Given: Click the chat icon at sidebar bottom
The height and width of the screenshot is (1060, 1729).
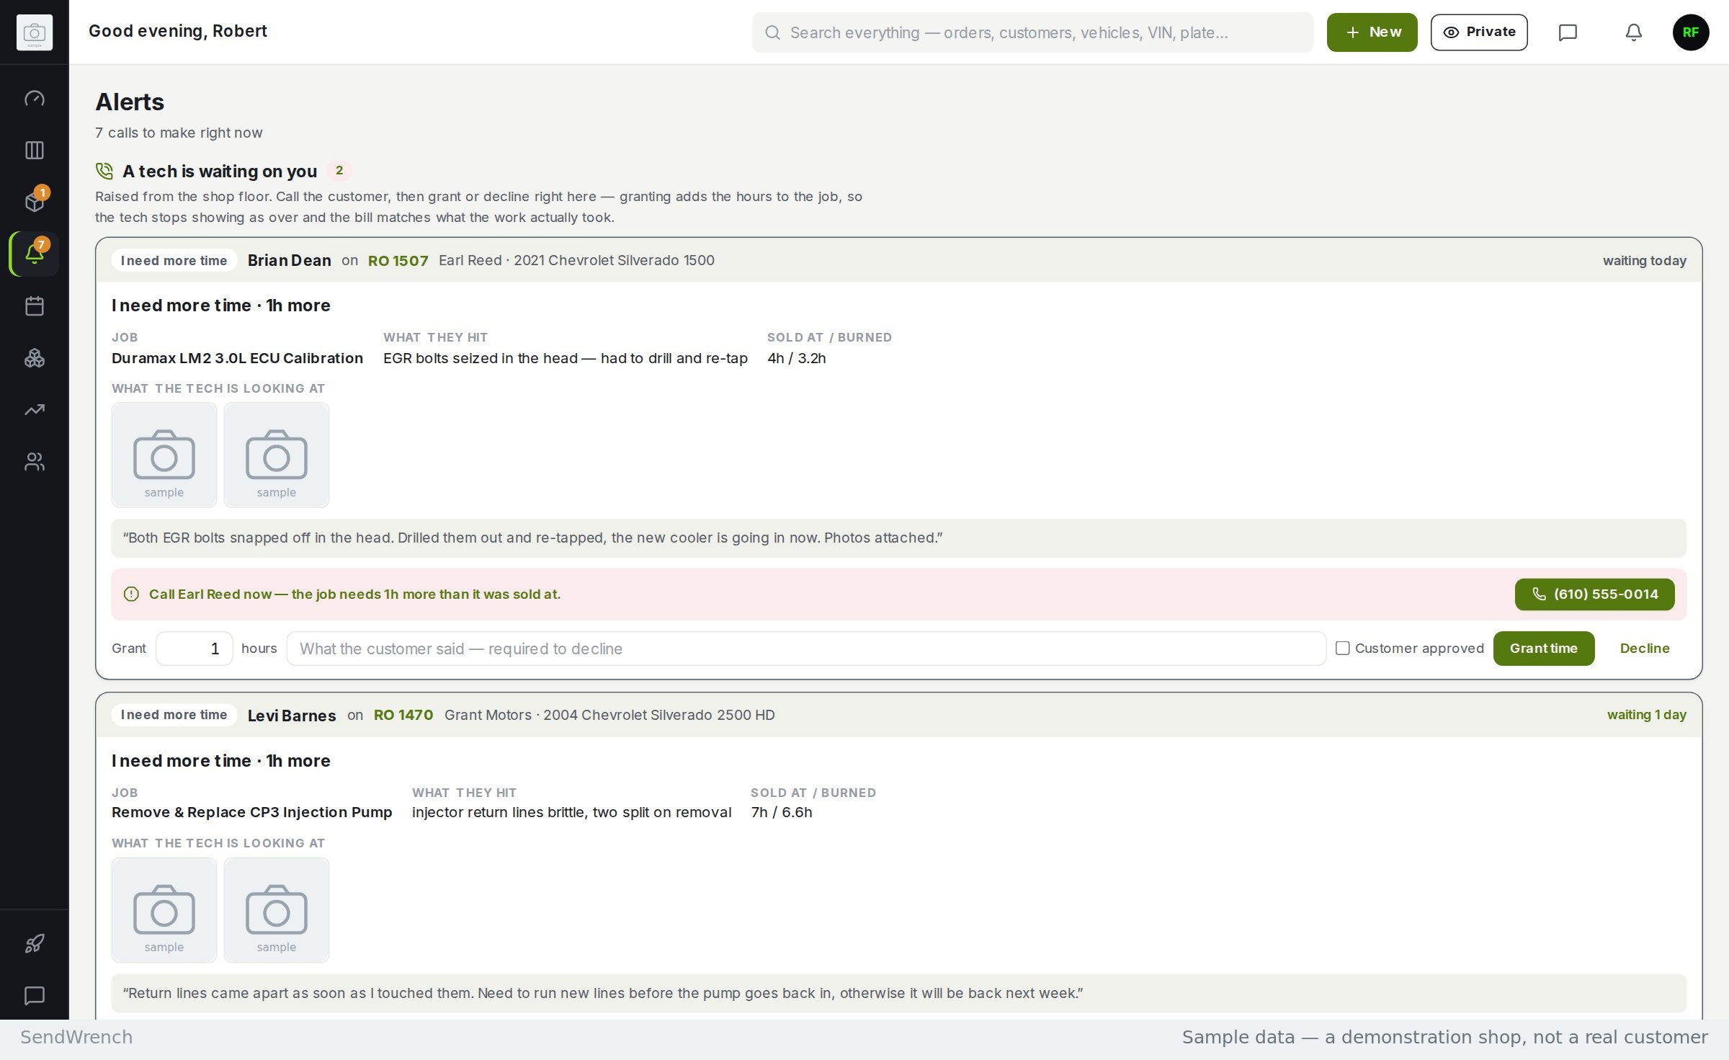Looking at the screenshot, I should coord(34,995).
